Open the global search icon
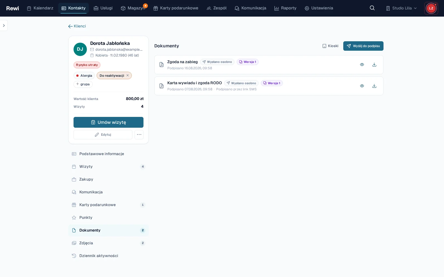Screen dimensions: 444x277 tap(372, 8)
